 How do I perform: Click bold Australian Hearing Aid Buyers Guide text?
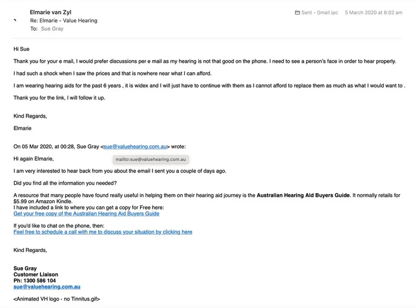[303, 195]
